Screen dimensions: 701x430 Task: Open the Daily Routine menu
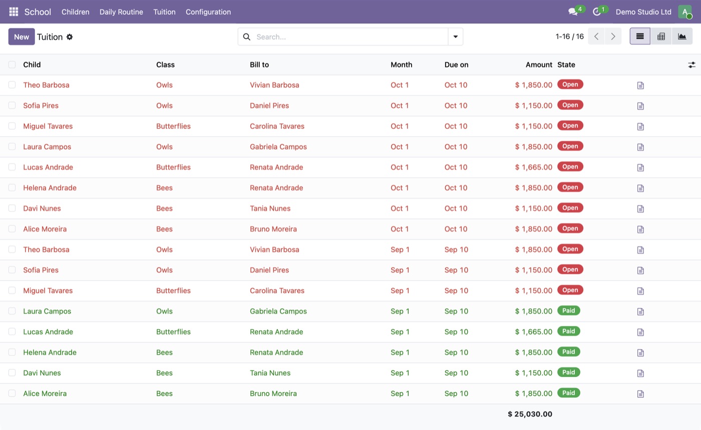click(121, 12)
